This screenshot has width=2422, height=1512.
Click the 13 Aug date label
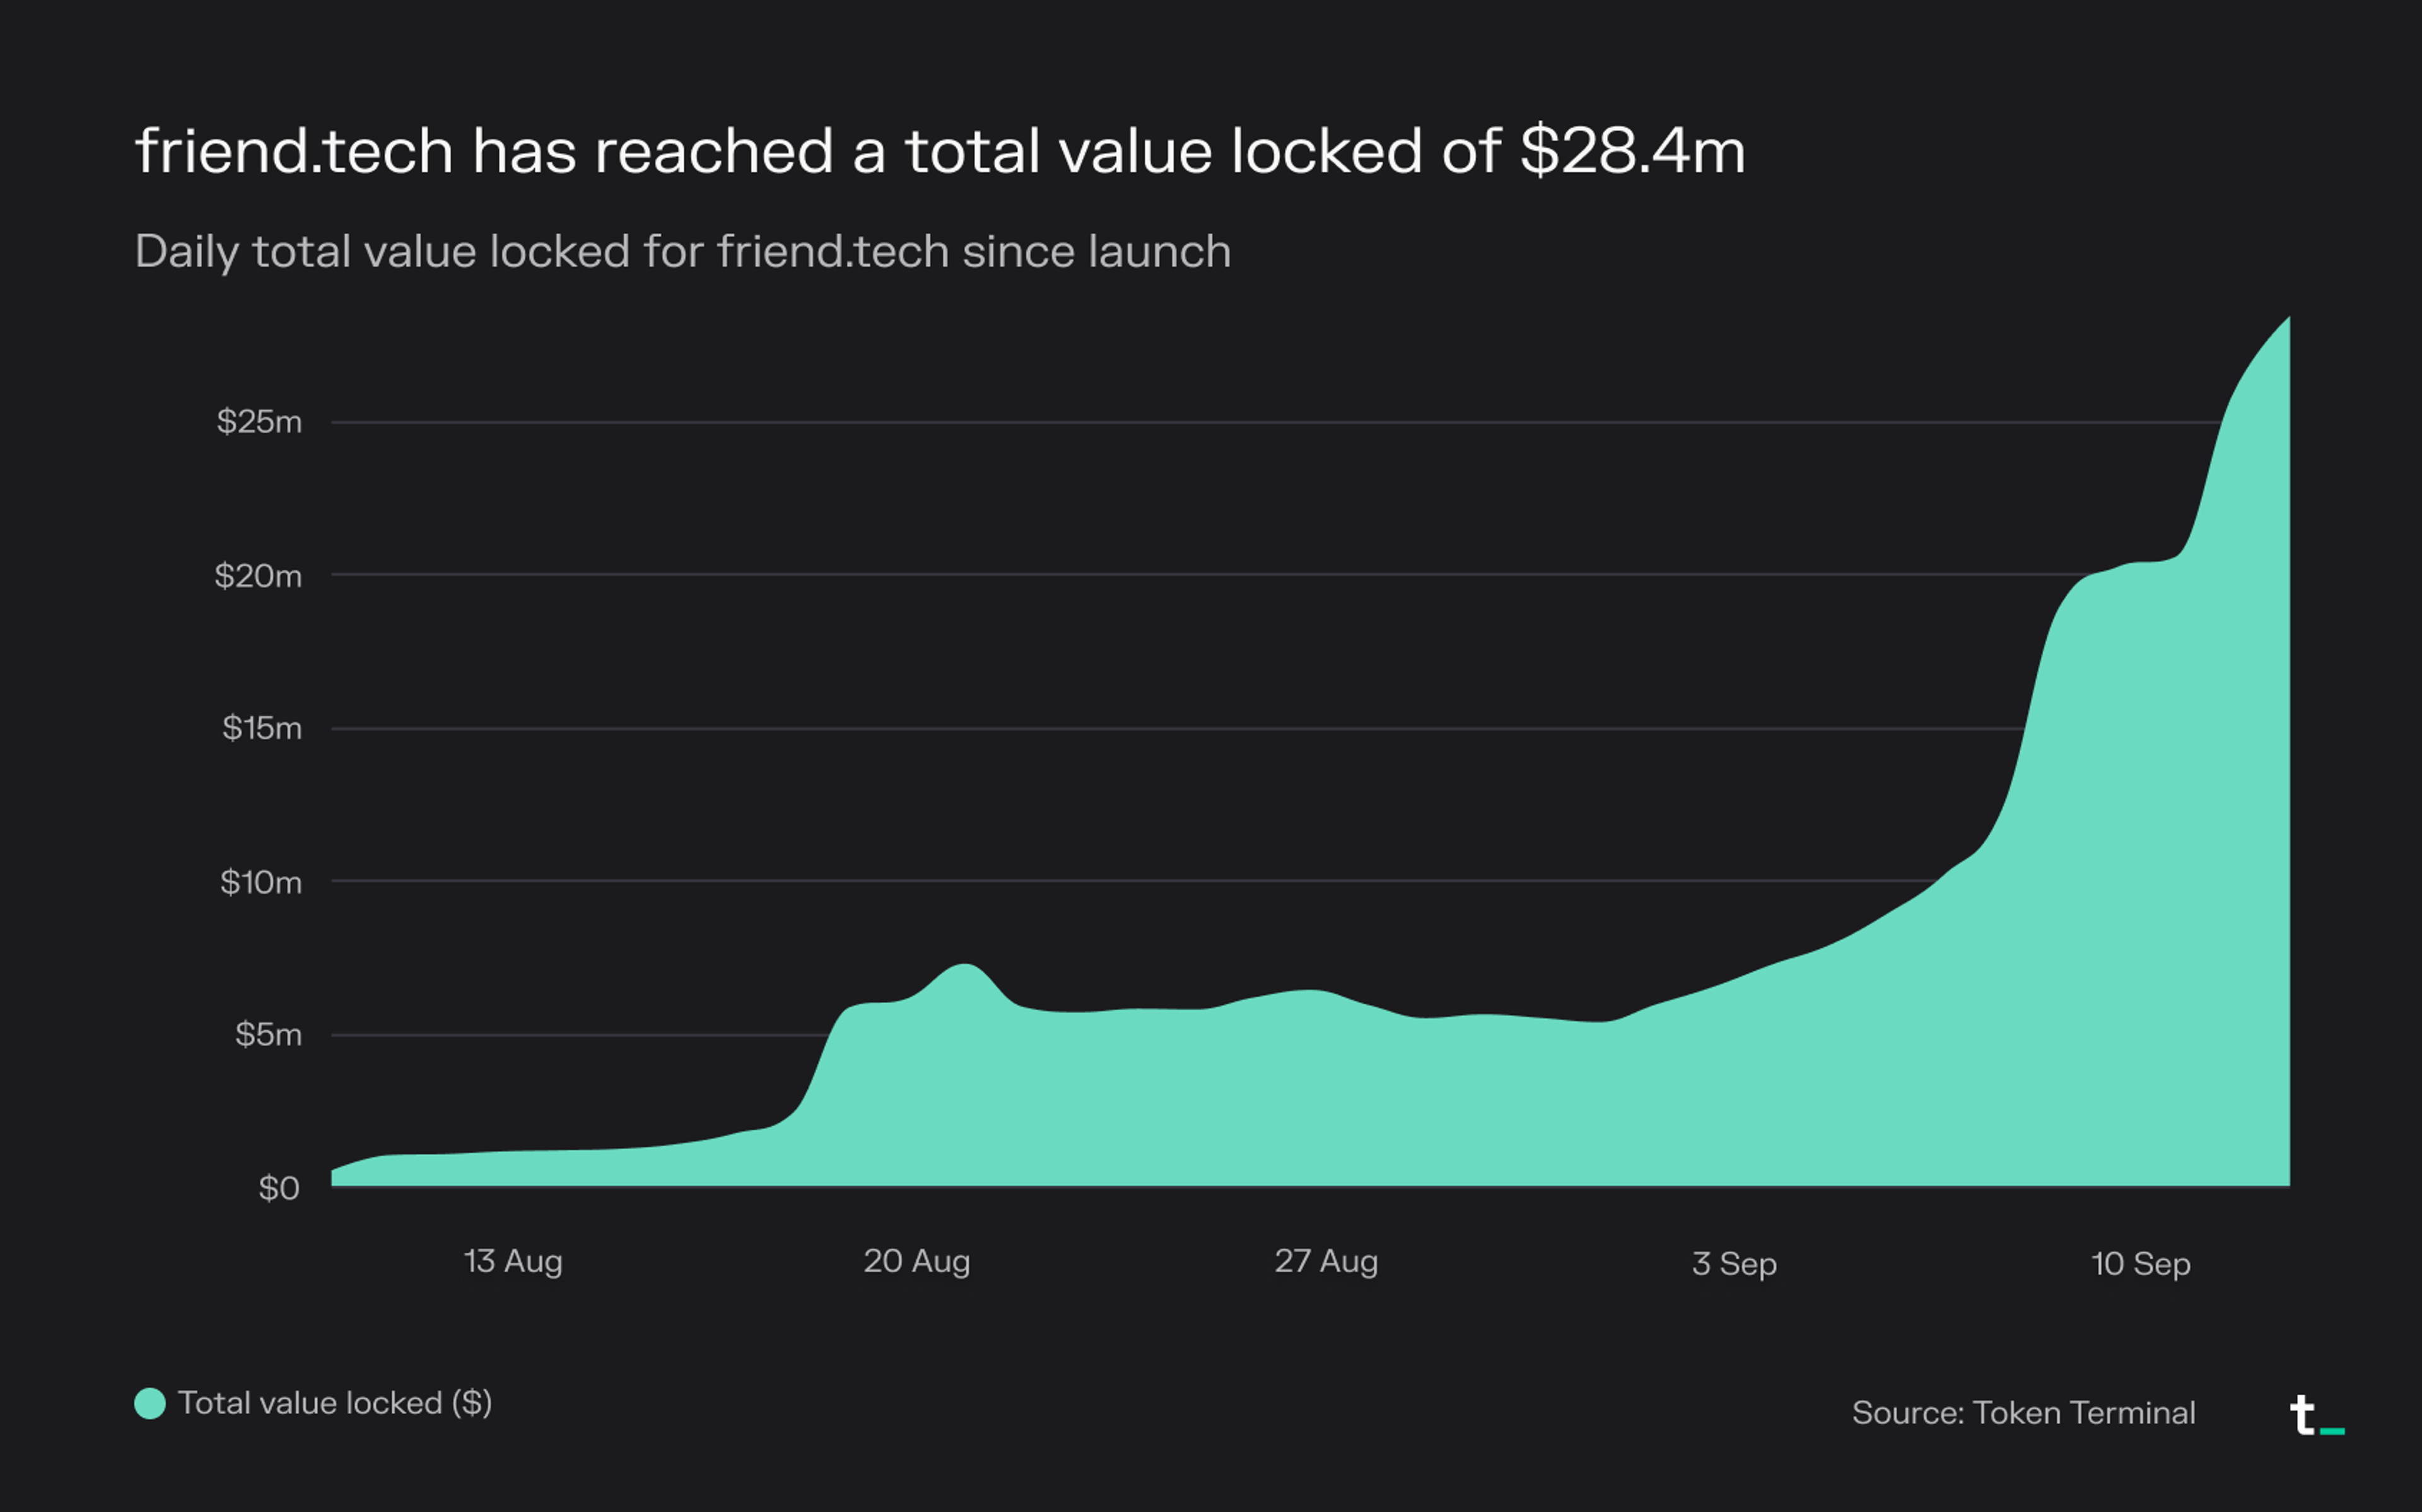coord(513,1261)
